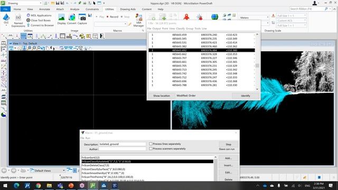Expand the Drawing workflow dropdown
This screenshot has height=190, width=338.
(40, 3)
